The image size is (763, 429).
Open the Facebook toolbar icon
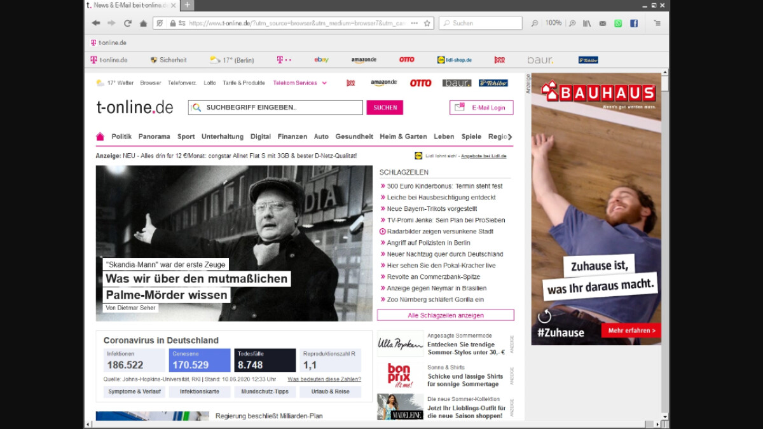point(634,24)
